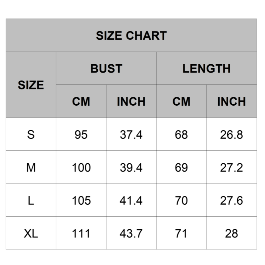Click the 105 bust cm value
The width and height of the screenshot is (265, 265).
[x=81, y=200]
